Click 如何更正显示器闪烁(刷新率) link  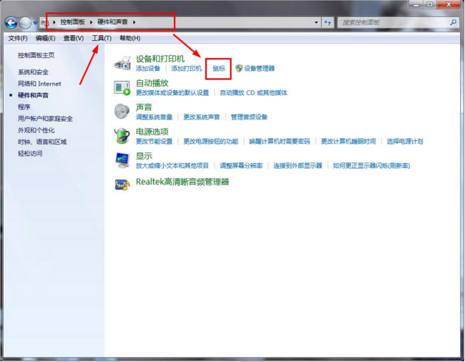pos(371,166)
